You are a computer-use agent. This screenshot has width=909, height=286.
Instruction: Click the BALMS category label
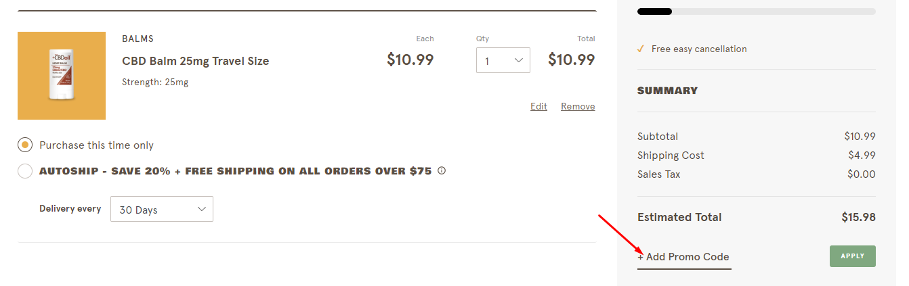coord(138,39)
